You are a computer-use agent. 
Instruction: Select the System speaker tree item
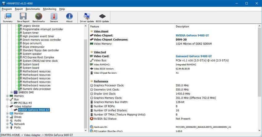tap(32, 54)
